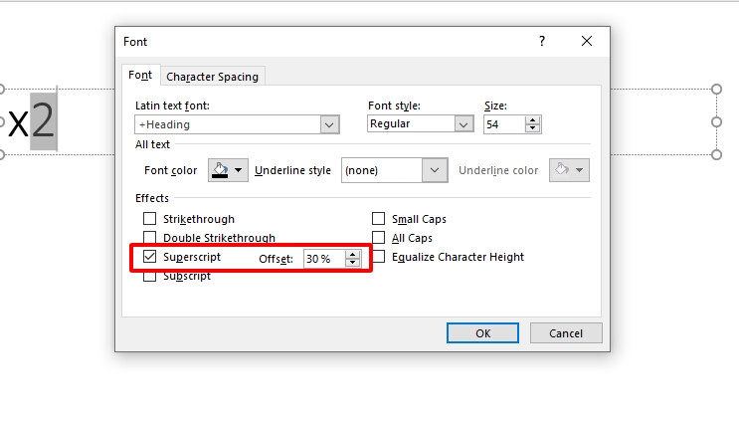Enable the Strikethrough checkbox

(x=150, y=219)
